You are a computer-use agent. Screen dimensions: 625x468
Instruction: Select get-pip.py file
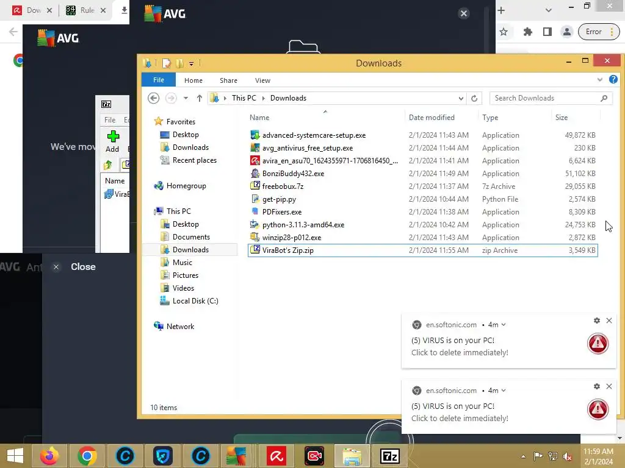(422, 199)
